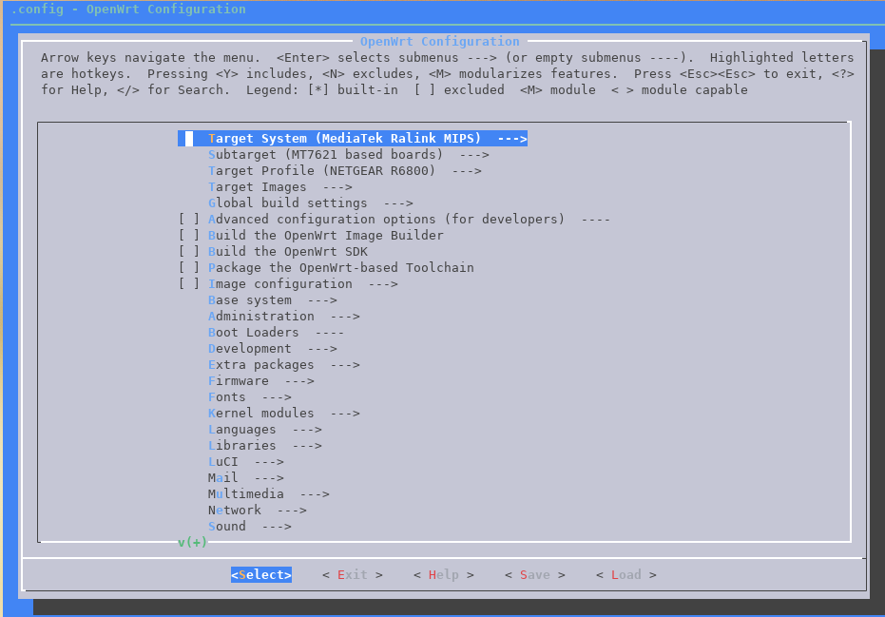Click the Exit button
885x617 pixels.
(x=352, y=575)
